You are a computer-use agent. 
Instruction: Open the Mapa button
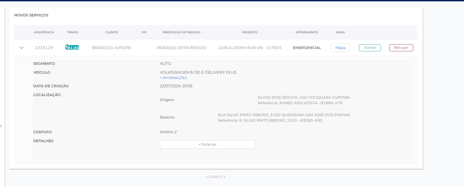pos(340,48)
